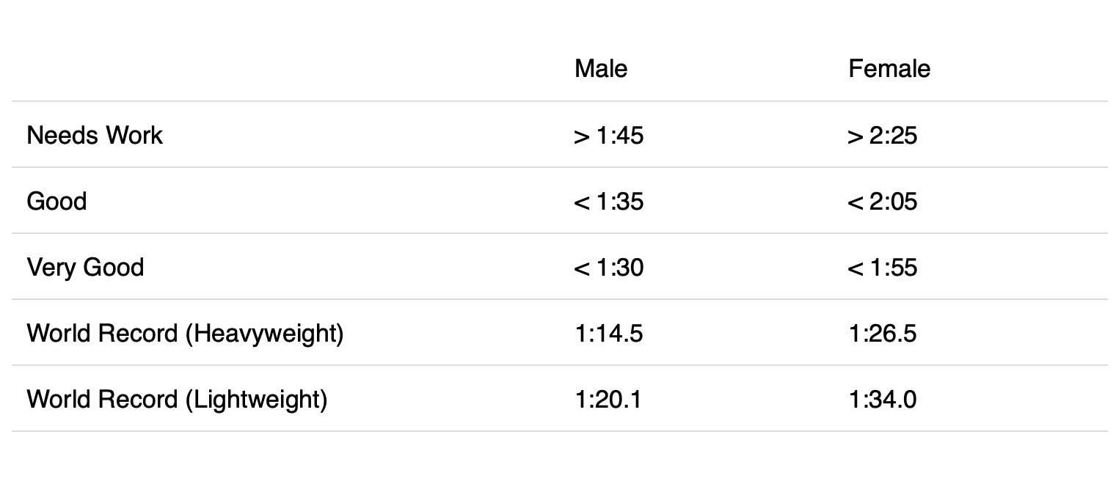Click the male Needs Work value > 1:45
Image resolution: width=1116 pixels, height=481 pixels.
pos(608,135)
